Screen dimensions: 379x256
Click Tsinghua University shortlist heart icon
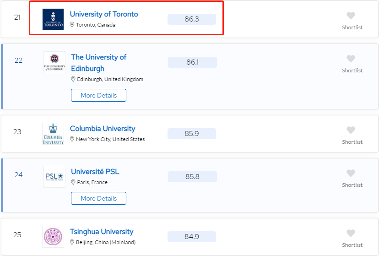tap(351, 234)
